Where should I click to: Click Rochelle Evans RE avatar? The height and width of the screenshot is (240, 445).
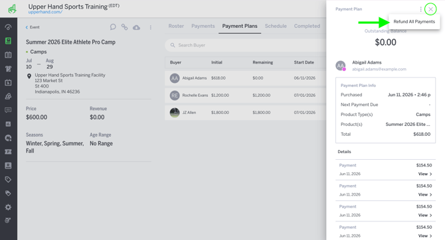(175, 95)
